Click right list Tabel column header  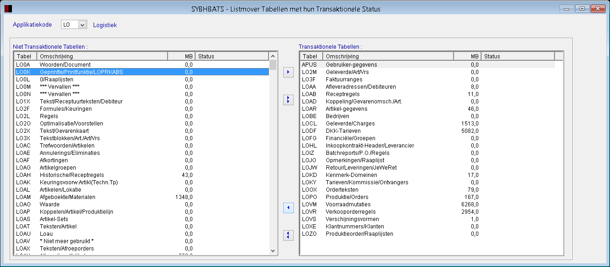point(311,56)
